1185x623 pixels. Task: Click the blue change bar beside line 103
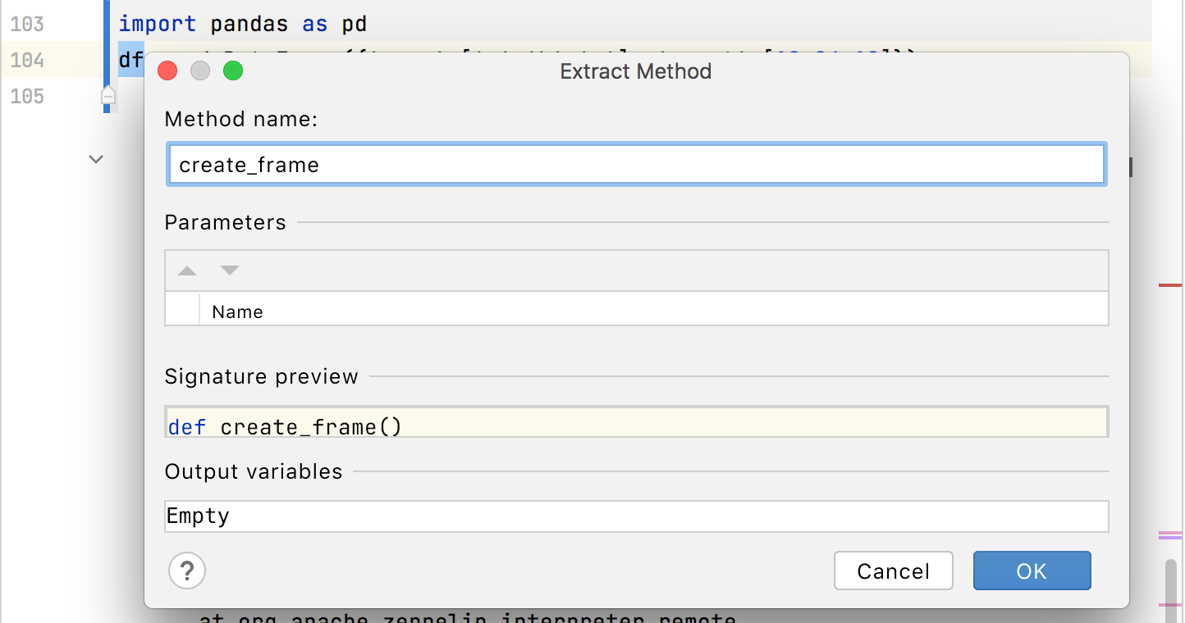108,24
